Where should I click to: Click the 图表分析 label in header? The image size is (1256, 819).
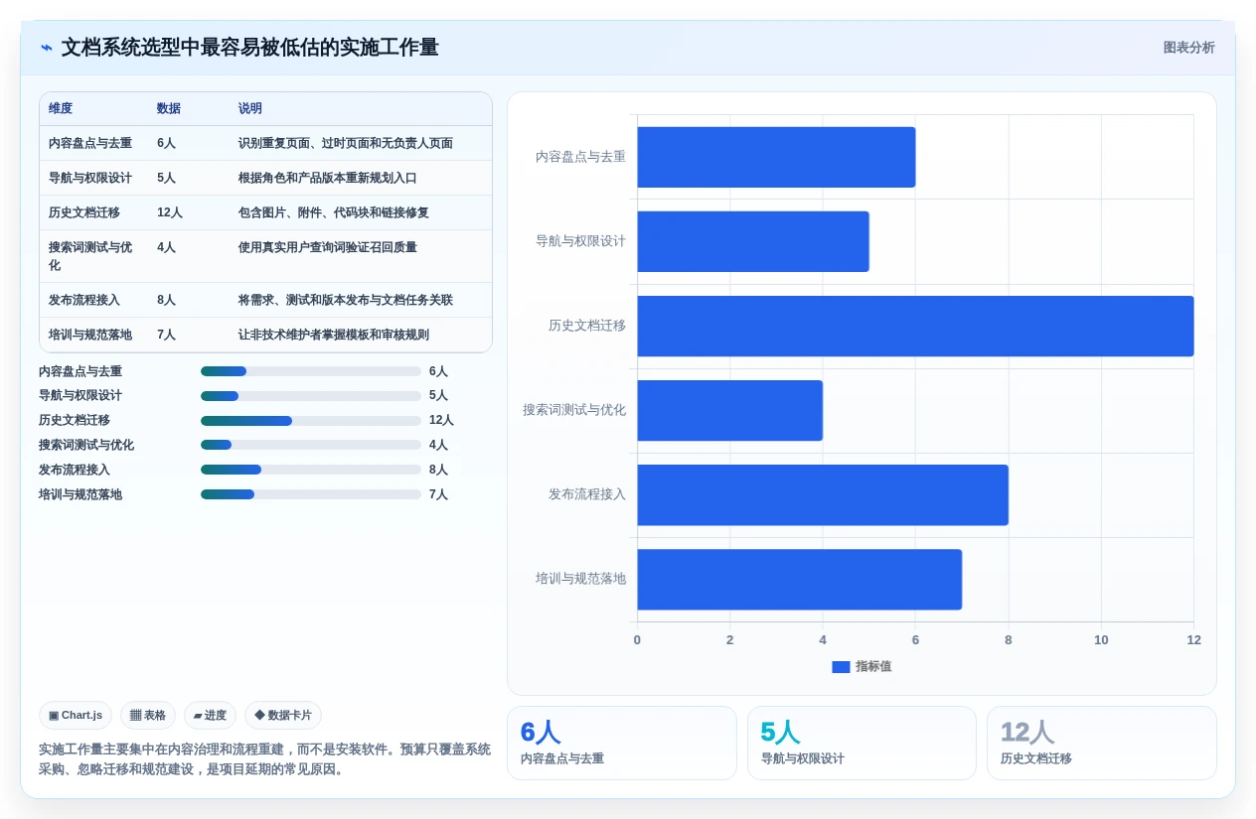pyautogui.click(x=1188, y=48)
